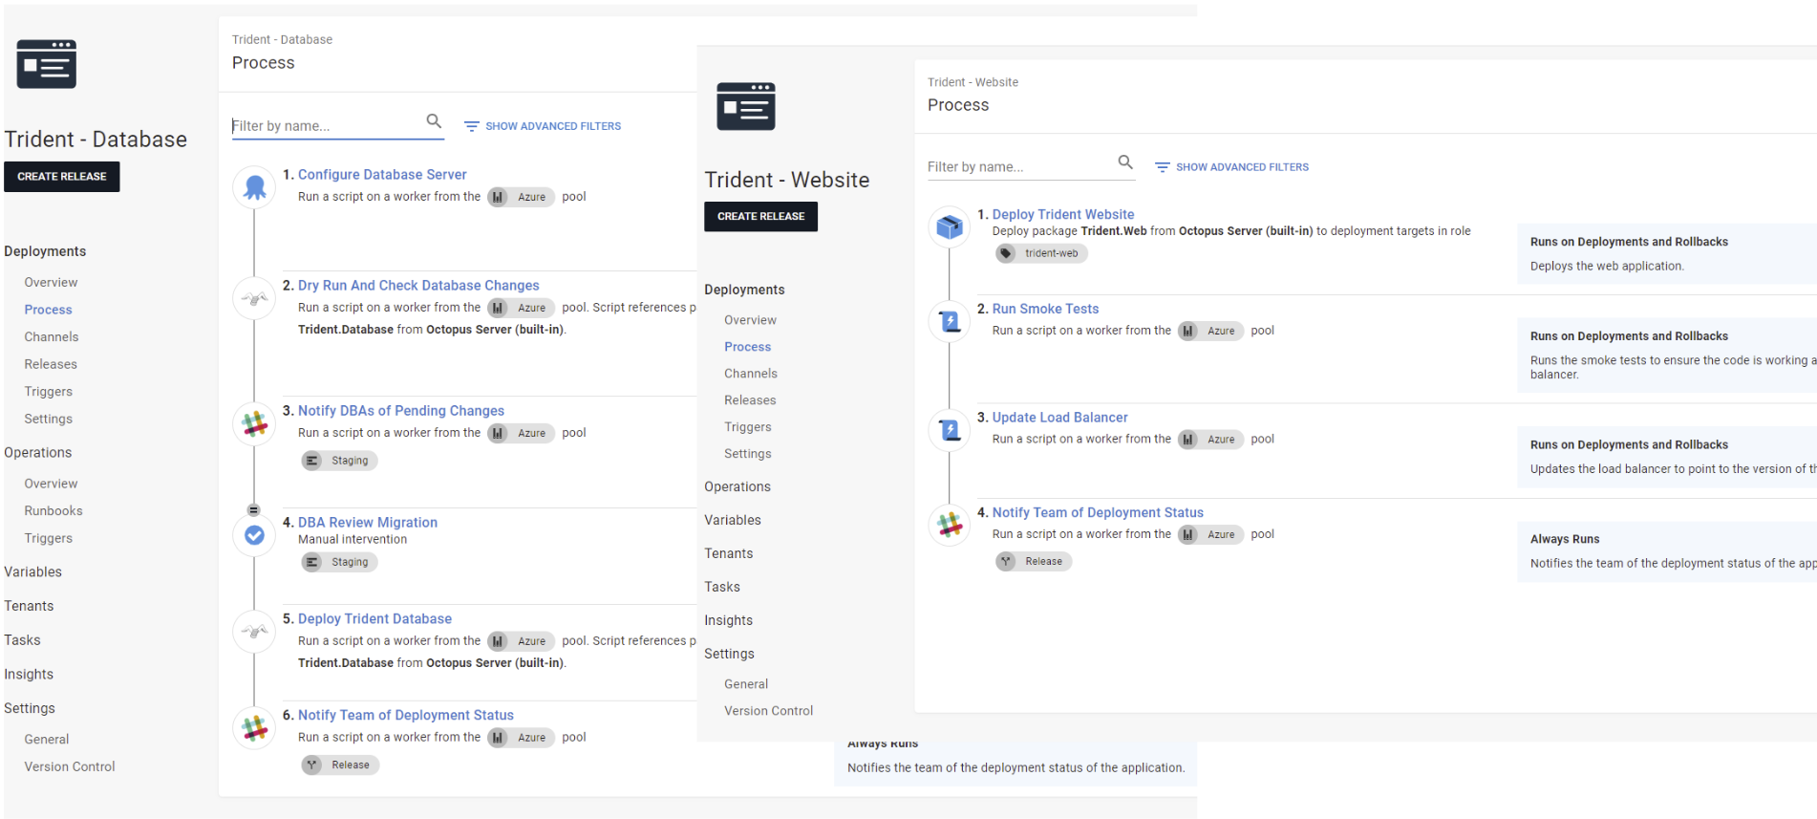
Task: Click search magnifier in Website process filter
Action: (1125, 162)
